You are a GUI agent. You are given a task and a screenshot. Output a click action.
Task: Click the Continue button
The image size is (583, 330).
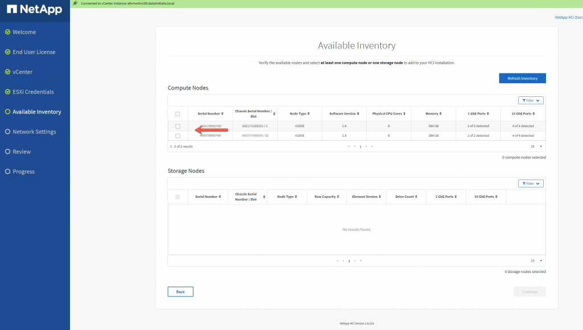tap(529, 292)
